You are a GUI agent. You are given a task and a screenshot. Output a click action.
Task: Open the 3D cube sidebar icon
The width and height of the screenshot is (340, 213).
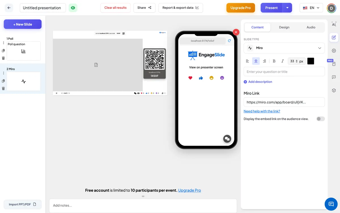click(x=334, y=90)
